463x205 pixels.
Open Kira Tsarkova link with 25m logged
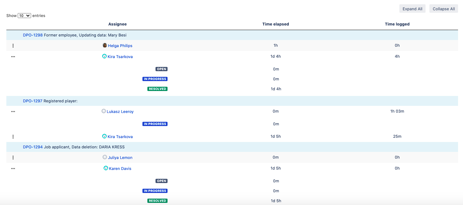(120, 137)
